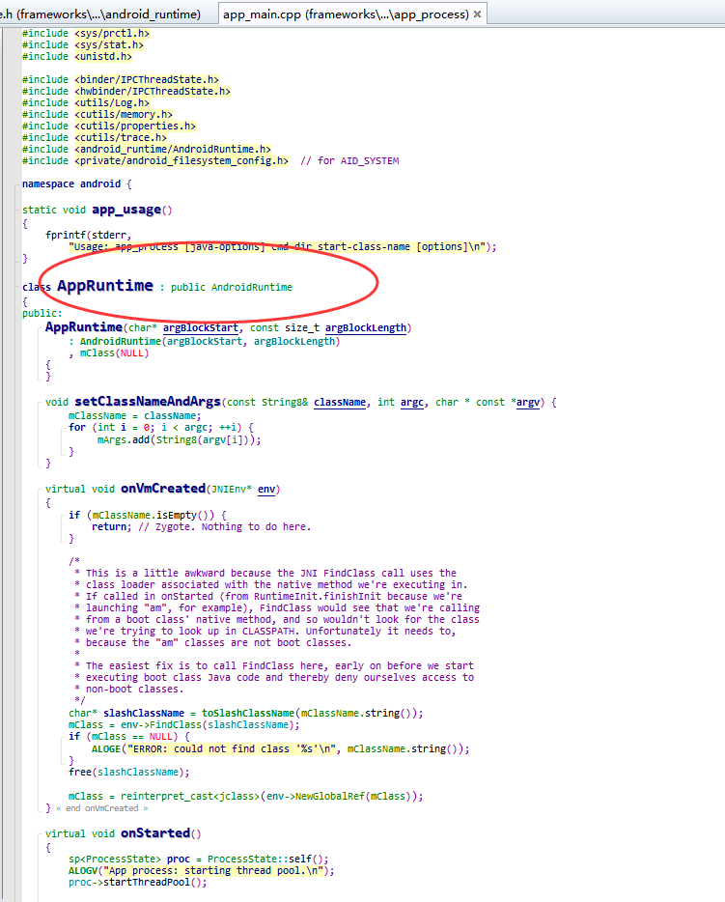The height and width of the screenshot is (902, 725).
Task: Click 'env->FindClass(slashClassName)' call
Action: (209, 725)
